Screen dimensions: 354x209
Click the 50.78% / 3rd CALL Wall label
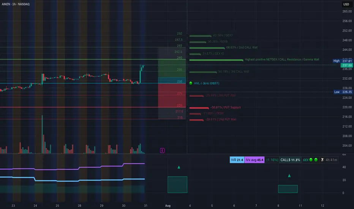234,71
